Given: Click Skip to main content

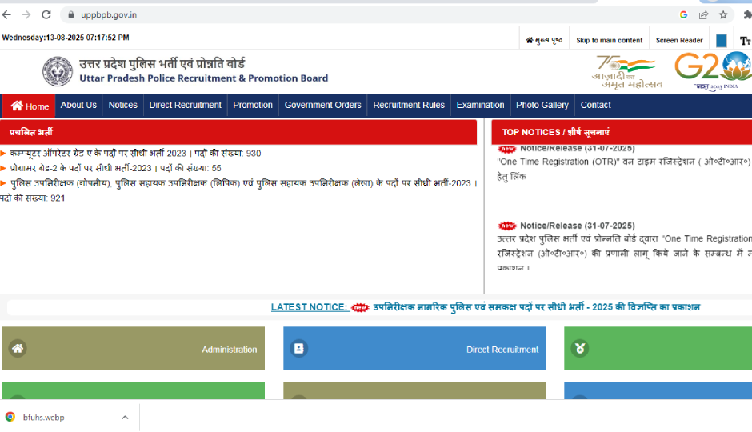Looking at the screenshot, I should pos(609,40).
